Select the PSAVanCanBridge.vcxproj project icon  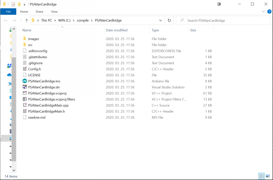click(x=25, y=93)
